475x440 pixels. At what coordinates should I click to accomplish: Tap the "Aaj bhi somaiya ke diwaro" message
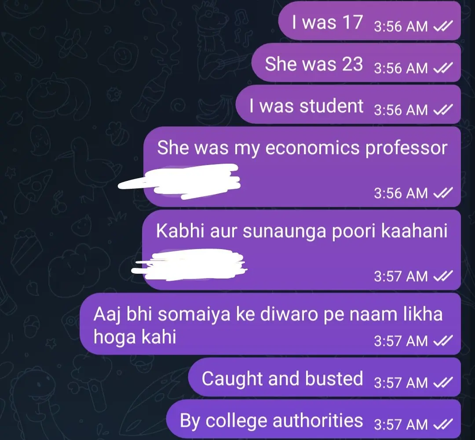tap(270, 324)
